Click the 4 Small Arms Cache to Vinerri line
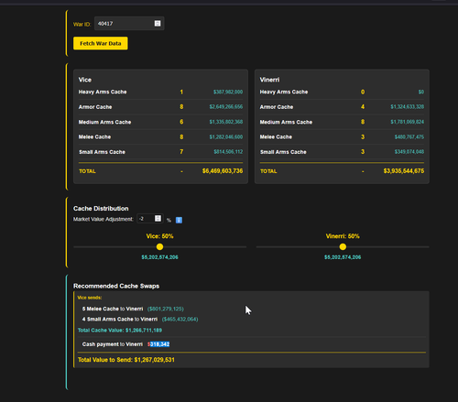The image size is (458, 402). (140, 320)
